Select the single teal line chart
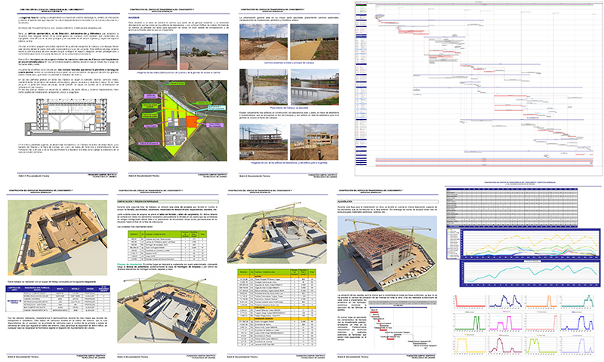 [530, 273]
